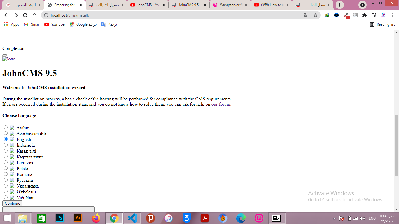Switch to the (358) How to tab
399x224 pixels.
271,5
